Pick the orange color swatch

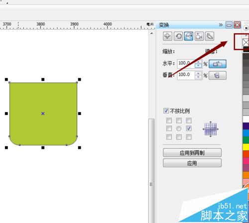click(246, 175)
